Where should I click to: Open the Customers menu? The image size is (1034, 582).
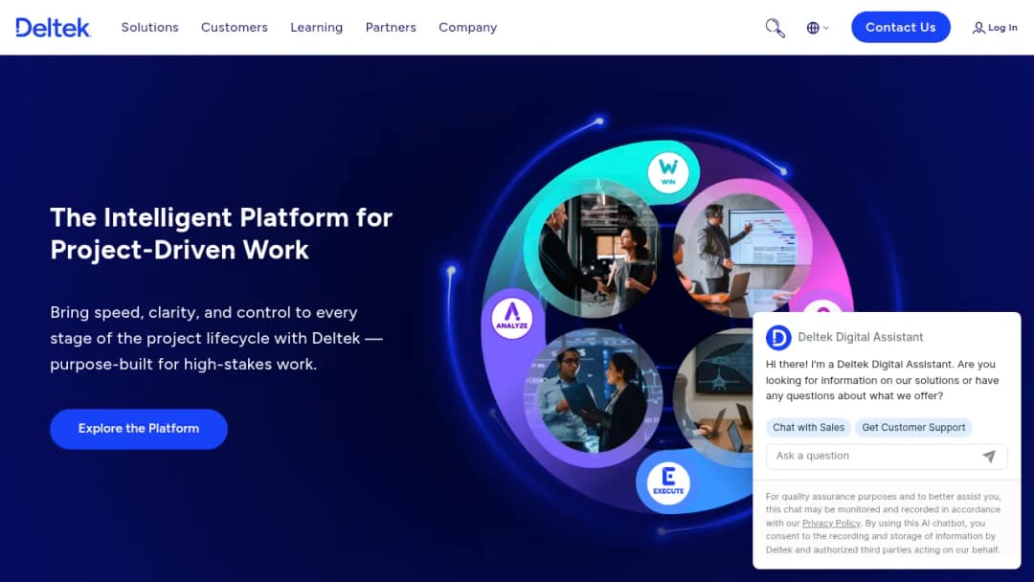pyautogui.click(x=235, y=28)
